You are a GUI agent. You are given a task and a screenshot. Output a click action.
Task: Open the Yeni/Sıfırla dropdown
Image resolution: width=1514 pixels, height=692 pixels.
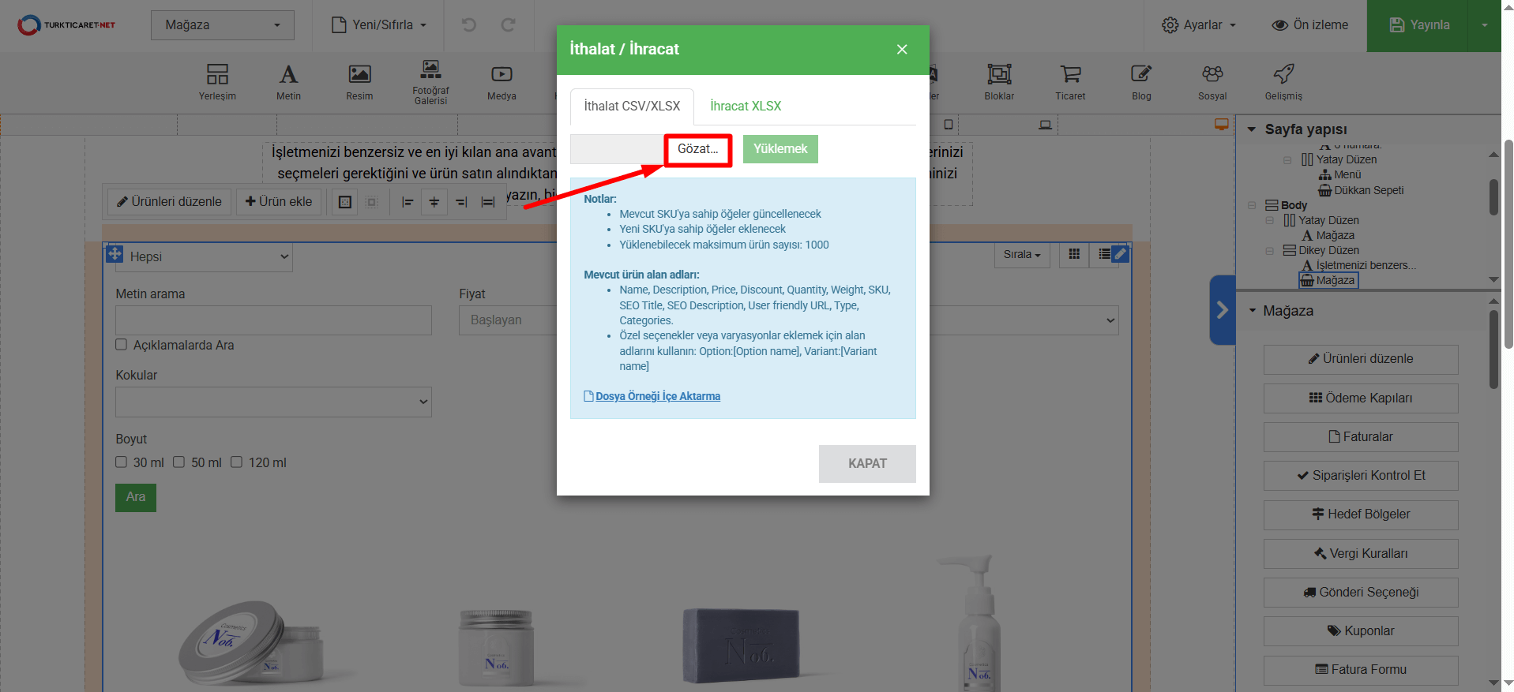point(379,25)
